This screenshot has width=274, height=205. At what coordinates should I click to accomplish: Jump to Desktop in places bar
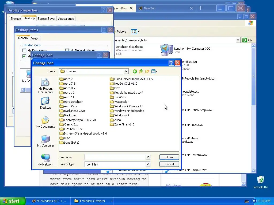click(x=45, y=103)
